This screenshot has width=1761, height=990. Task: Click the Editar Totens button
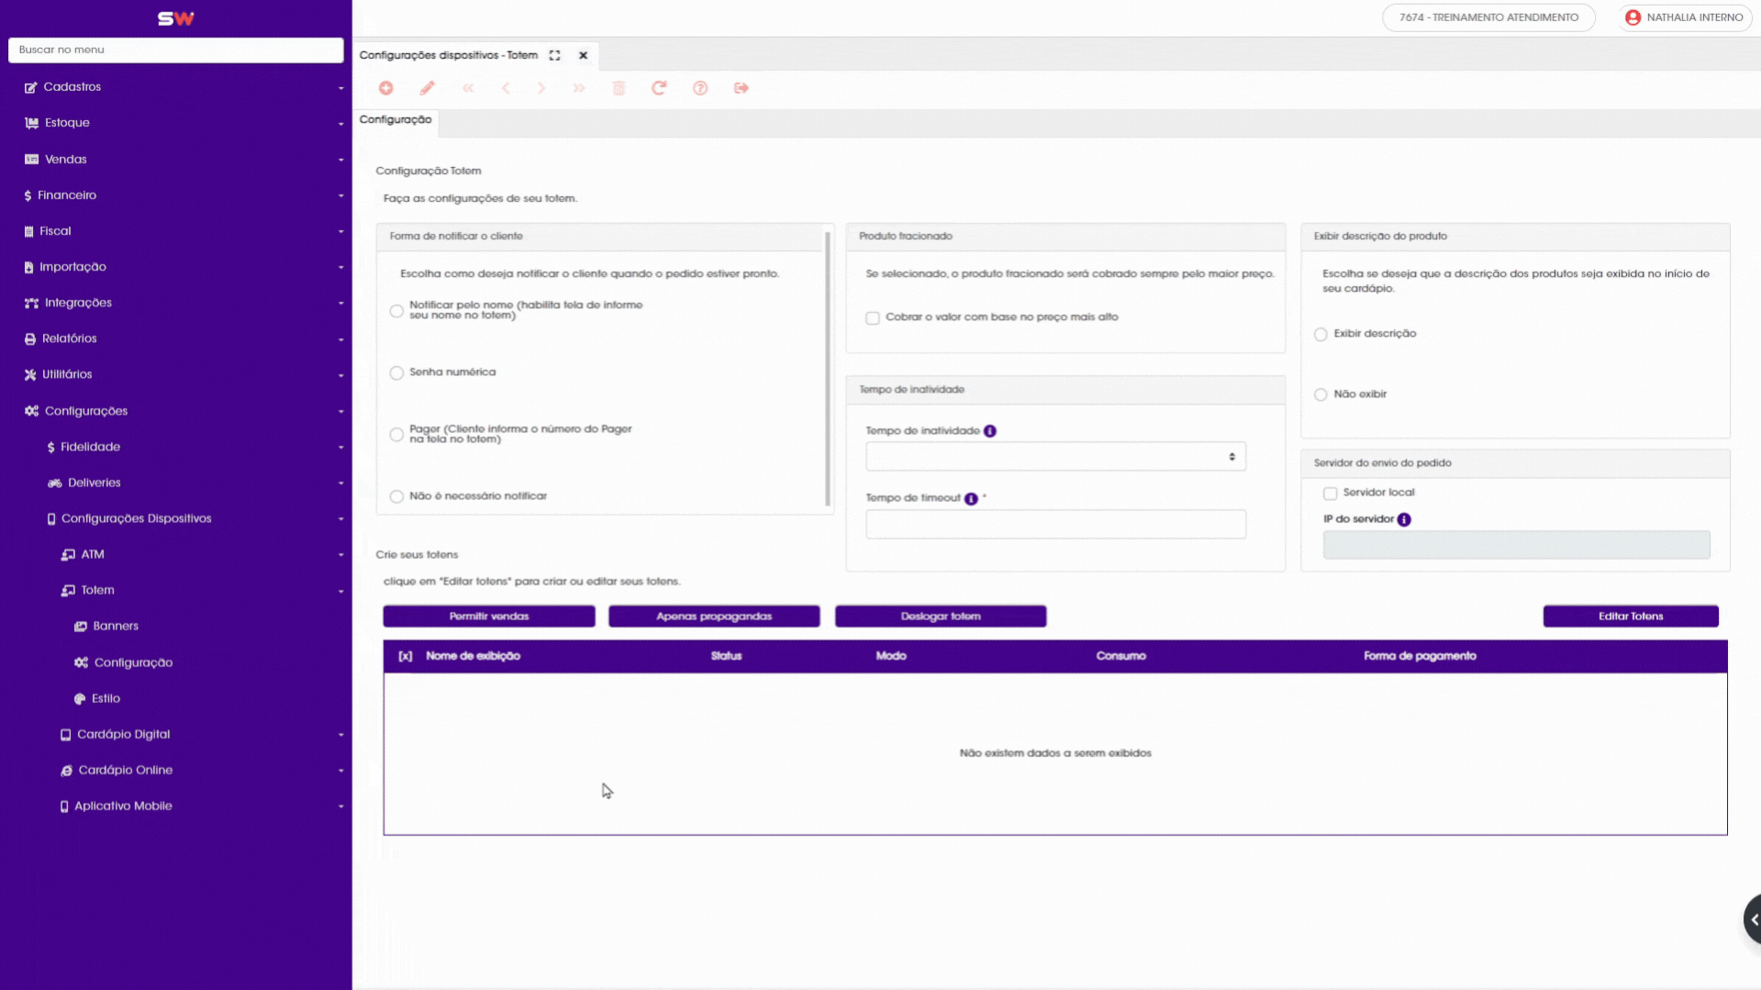(1631, 617)
